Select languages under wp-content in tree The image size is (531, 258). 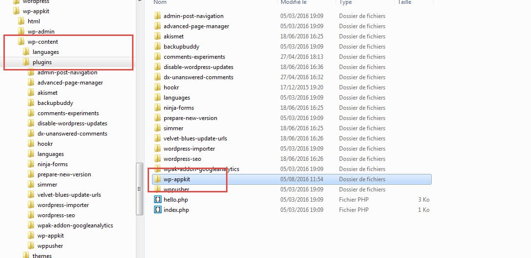click(46, 52)
